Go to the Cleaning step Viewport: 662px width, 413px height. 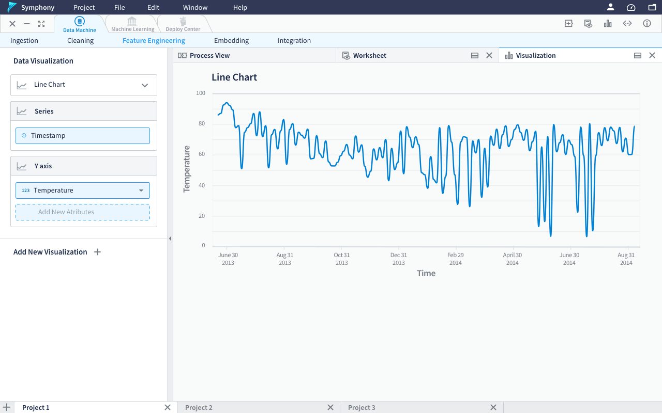pos(80,40)
